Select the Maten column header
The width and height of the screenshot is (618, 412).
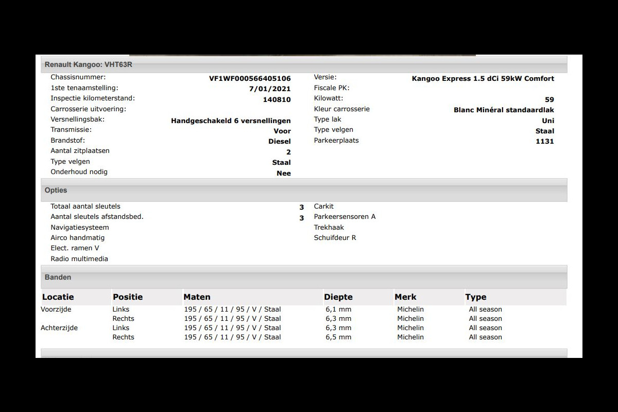[x=197, y=297]
